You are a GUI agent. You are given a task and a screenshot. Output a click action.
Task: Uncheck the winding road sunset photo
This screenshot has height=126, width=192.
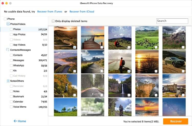[74, 47]
